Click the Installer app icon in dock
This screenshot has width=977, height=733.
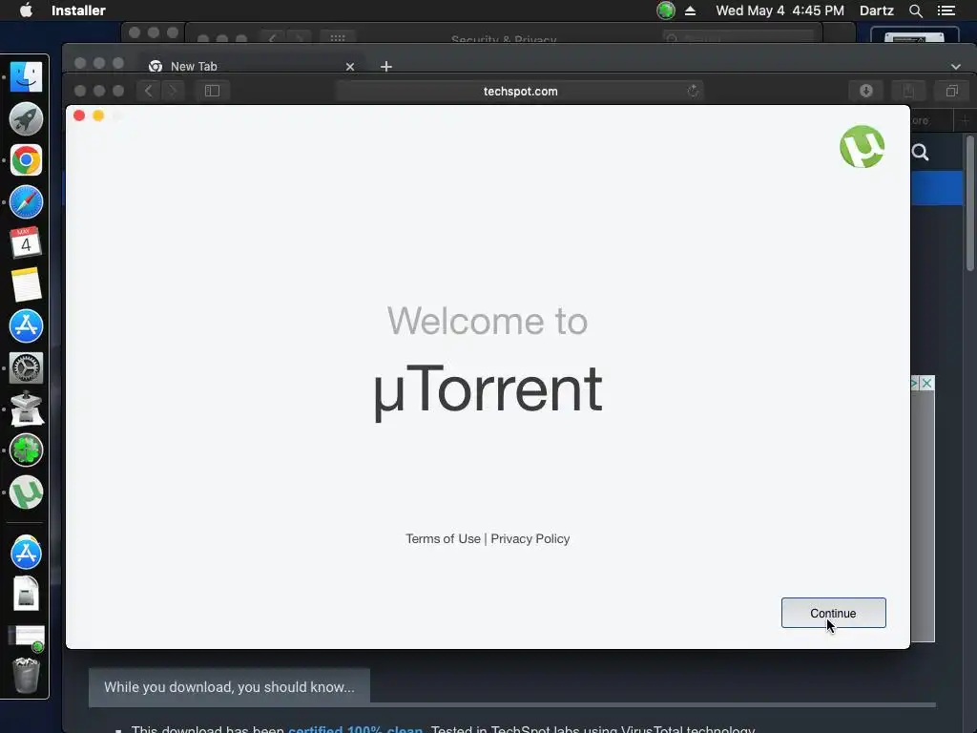[26, 408]
